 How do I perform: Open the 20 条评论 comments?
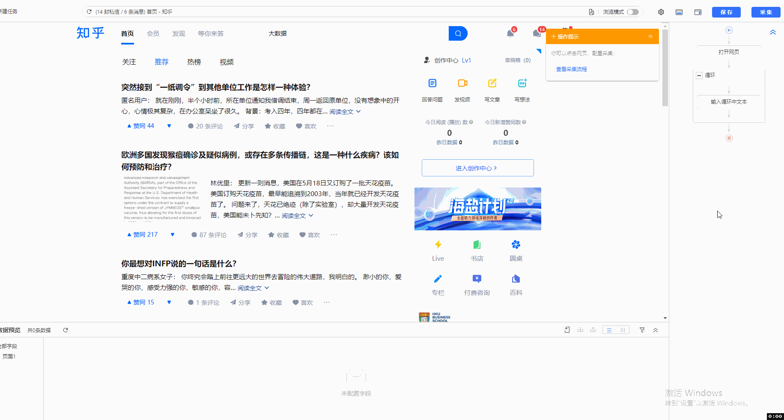coord(205,126)
